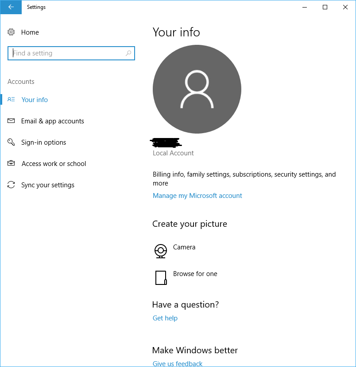This screenshot has height=367, width=356.
Task: Click the Local Account label
Action: (173, 153)
